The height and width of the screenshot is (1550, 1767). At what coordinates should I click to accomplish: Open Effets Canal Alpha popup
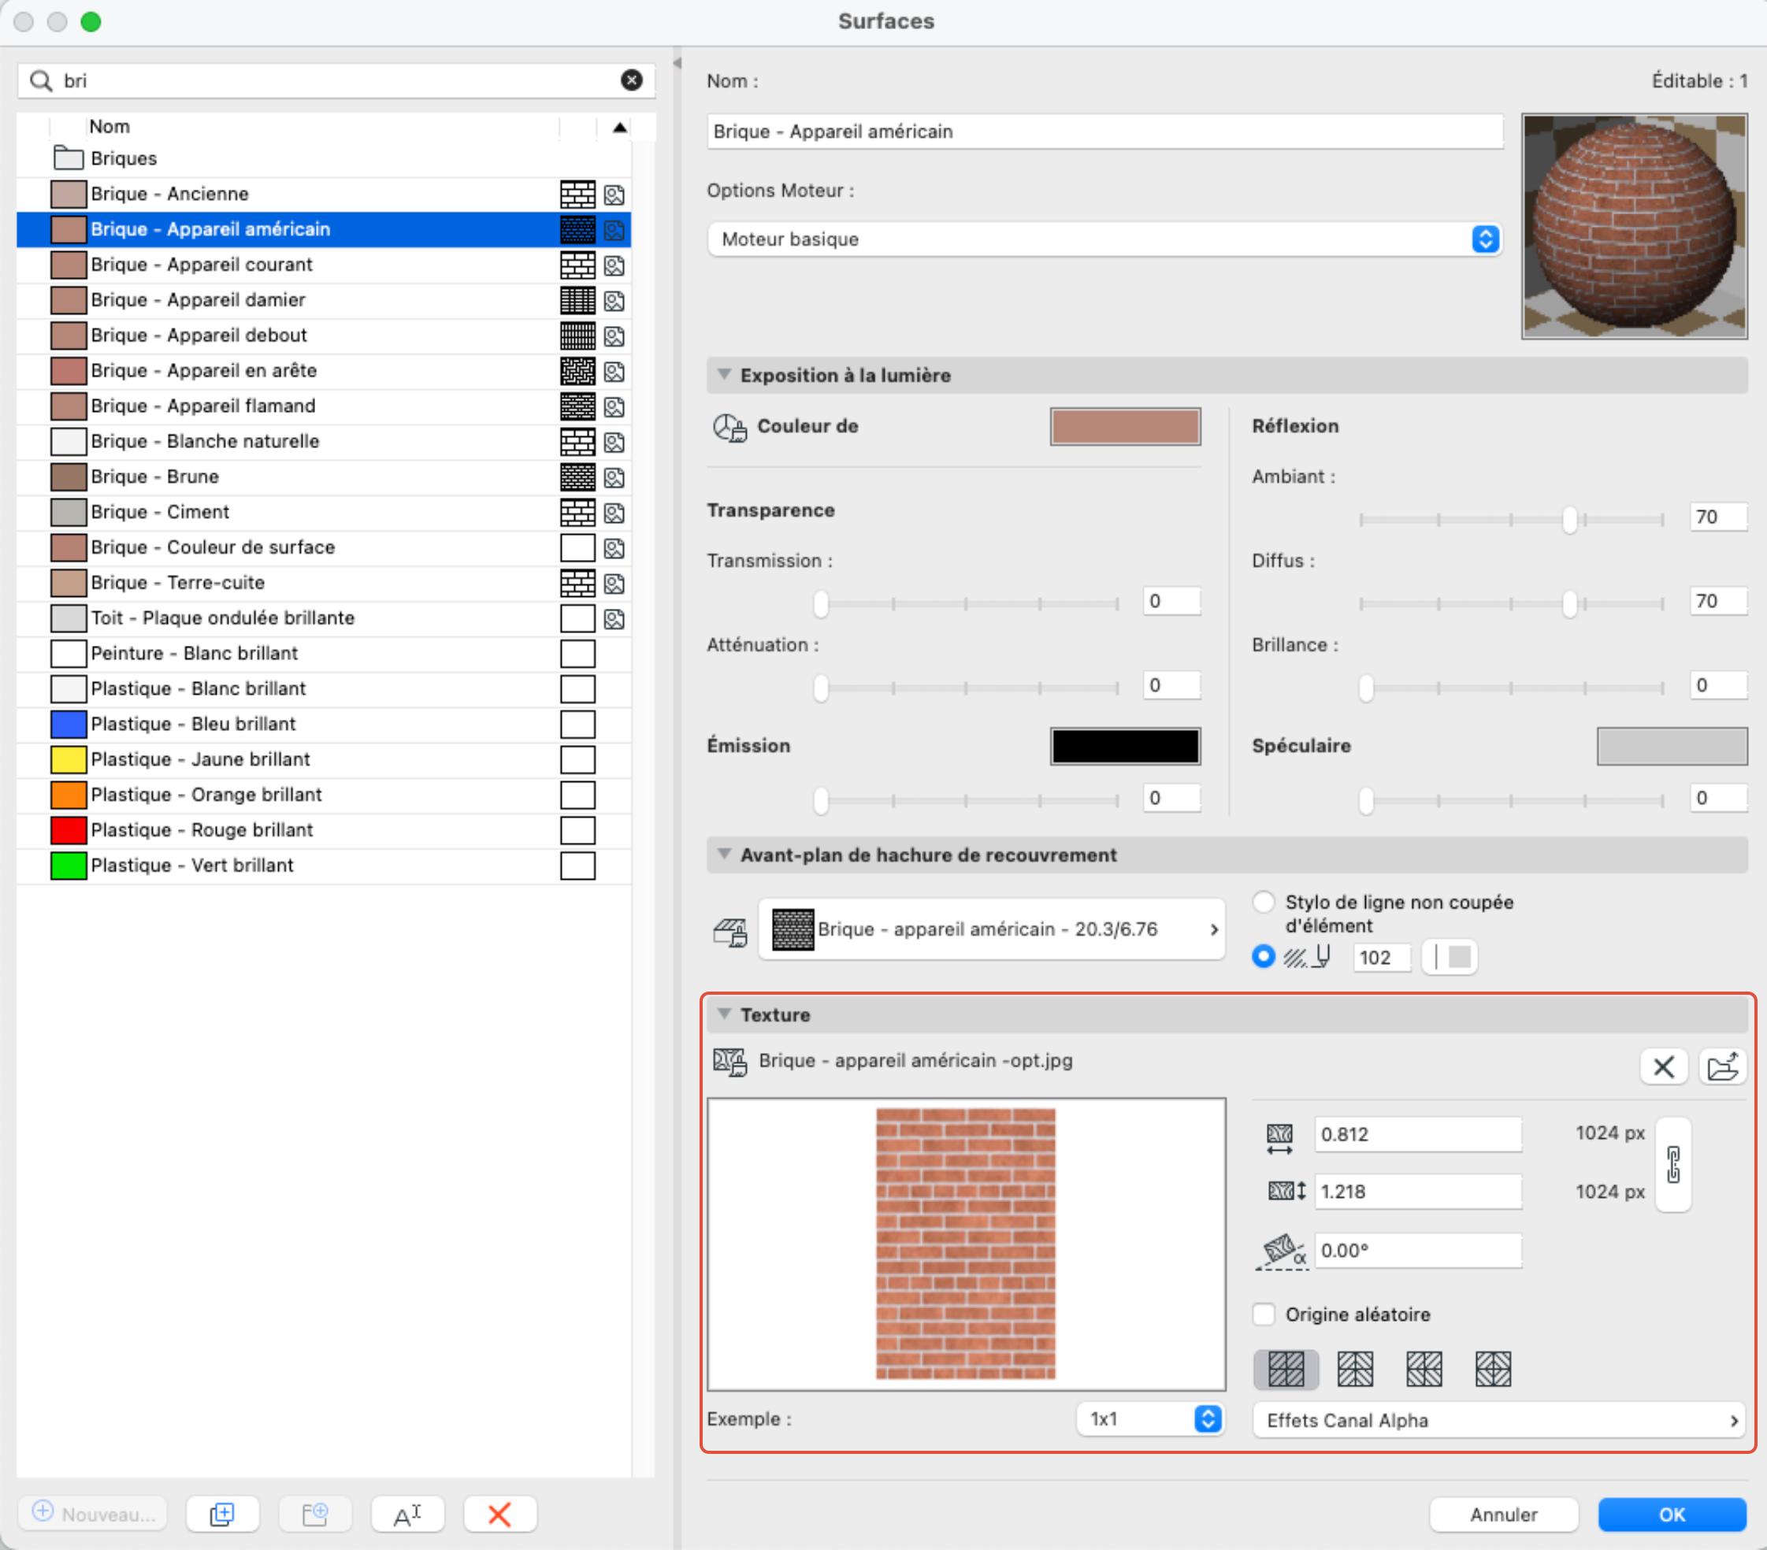[1498, 1420]
